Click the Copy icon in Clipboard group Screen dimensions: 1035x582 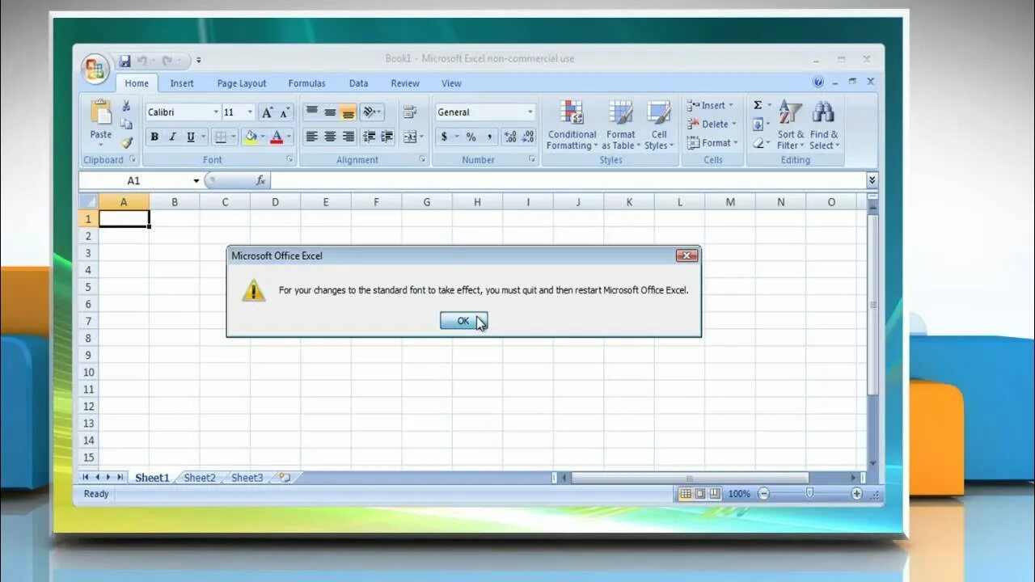[x=126, y=124]
